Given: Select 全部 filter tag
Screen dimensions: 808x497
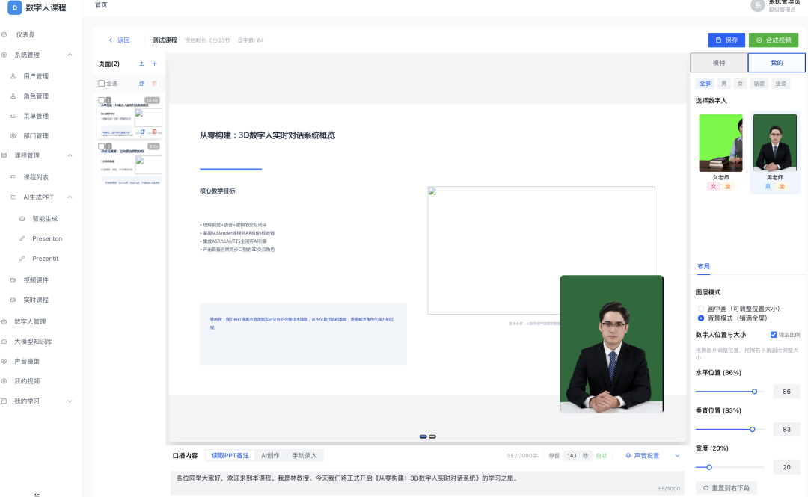Looking at the screenshot, I should click(x=705, y=84).
